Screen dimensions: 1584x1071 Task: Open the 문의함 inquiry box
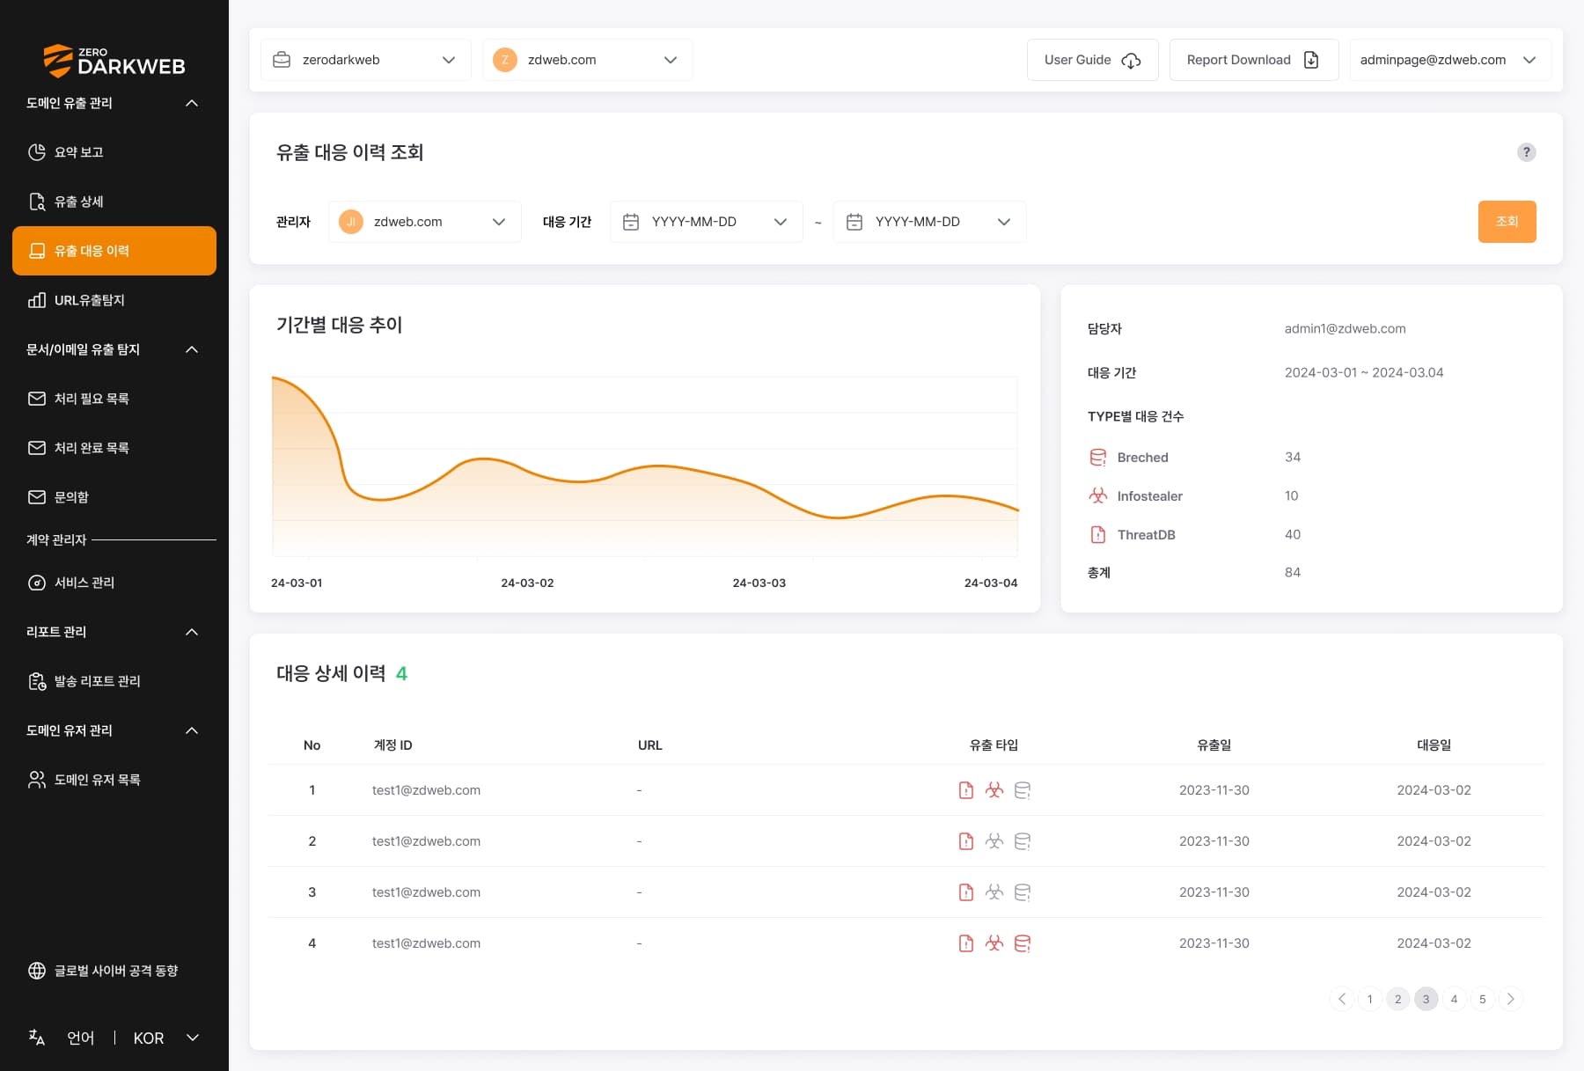coord(114,497)
